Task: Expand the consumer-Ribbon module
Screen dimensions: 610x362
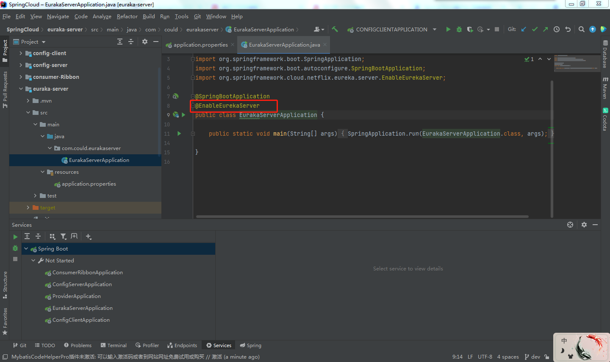Action: (x=21, y=77)
